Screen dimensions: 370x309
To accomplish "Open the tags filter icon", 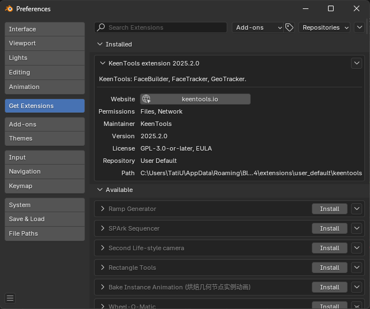I will click(x=289, y=27).
